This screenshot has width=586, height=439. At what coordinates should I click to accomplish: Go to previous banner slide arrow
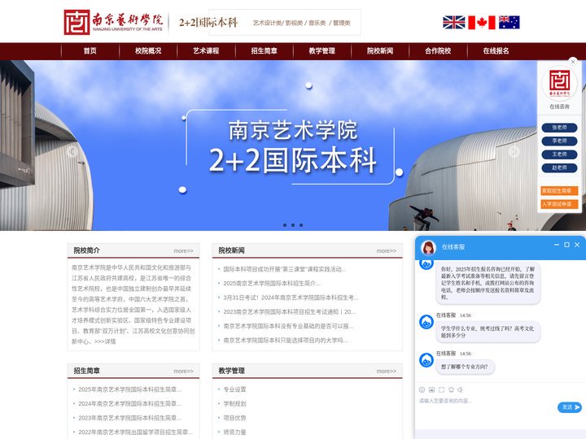pos(72,151)
